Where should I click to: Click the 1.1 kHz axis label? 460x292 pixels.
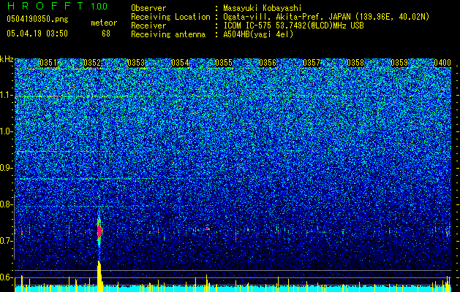(x=7, y=95)
